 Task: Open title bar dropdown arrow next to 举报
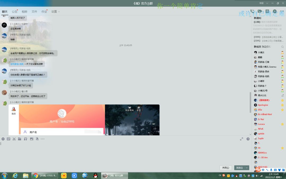267,3
